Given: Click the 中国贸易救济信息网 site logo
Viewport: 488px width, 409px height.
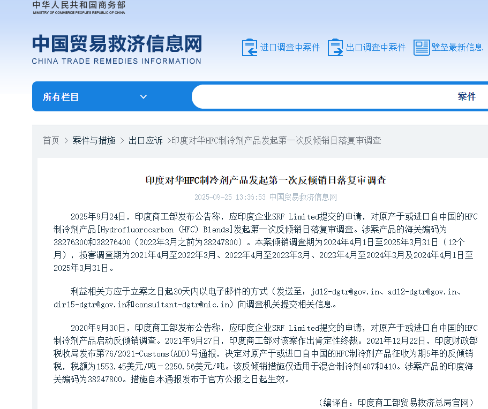Looking at the screenshot, I should pos(117,49).
